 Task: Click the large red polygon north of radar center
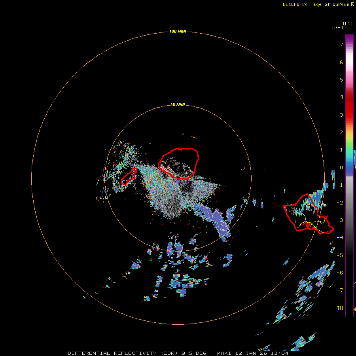coord(179,163)
